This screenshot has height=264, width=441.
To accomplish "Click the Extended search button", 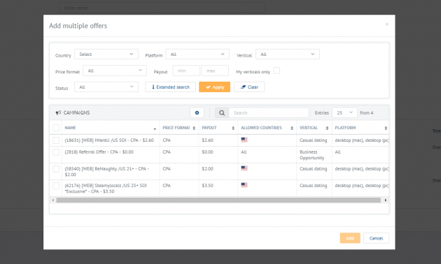I will click(x=170, y=87).
